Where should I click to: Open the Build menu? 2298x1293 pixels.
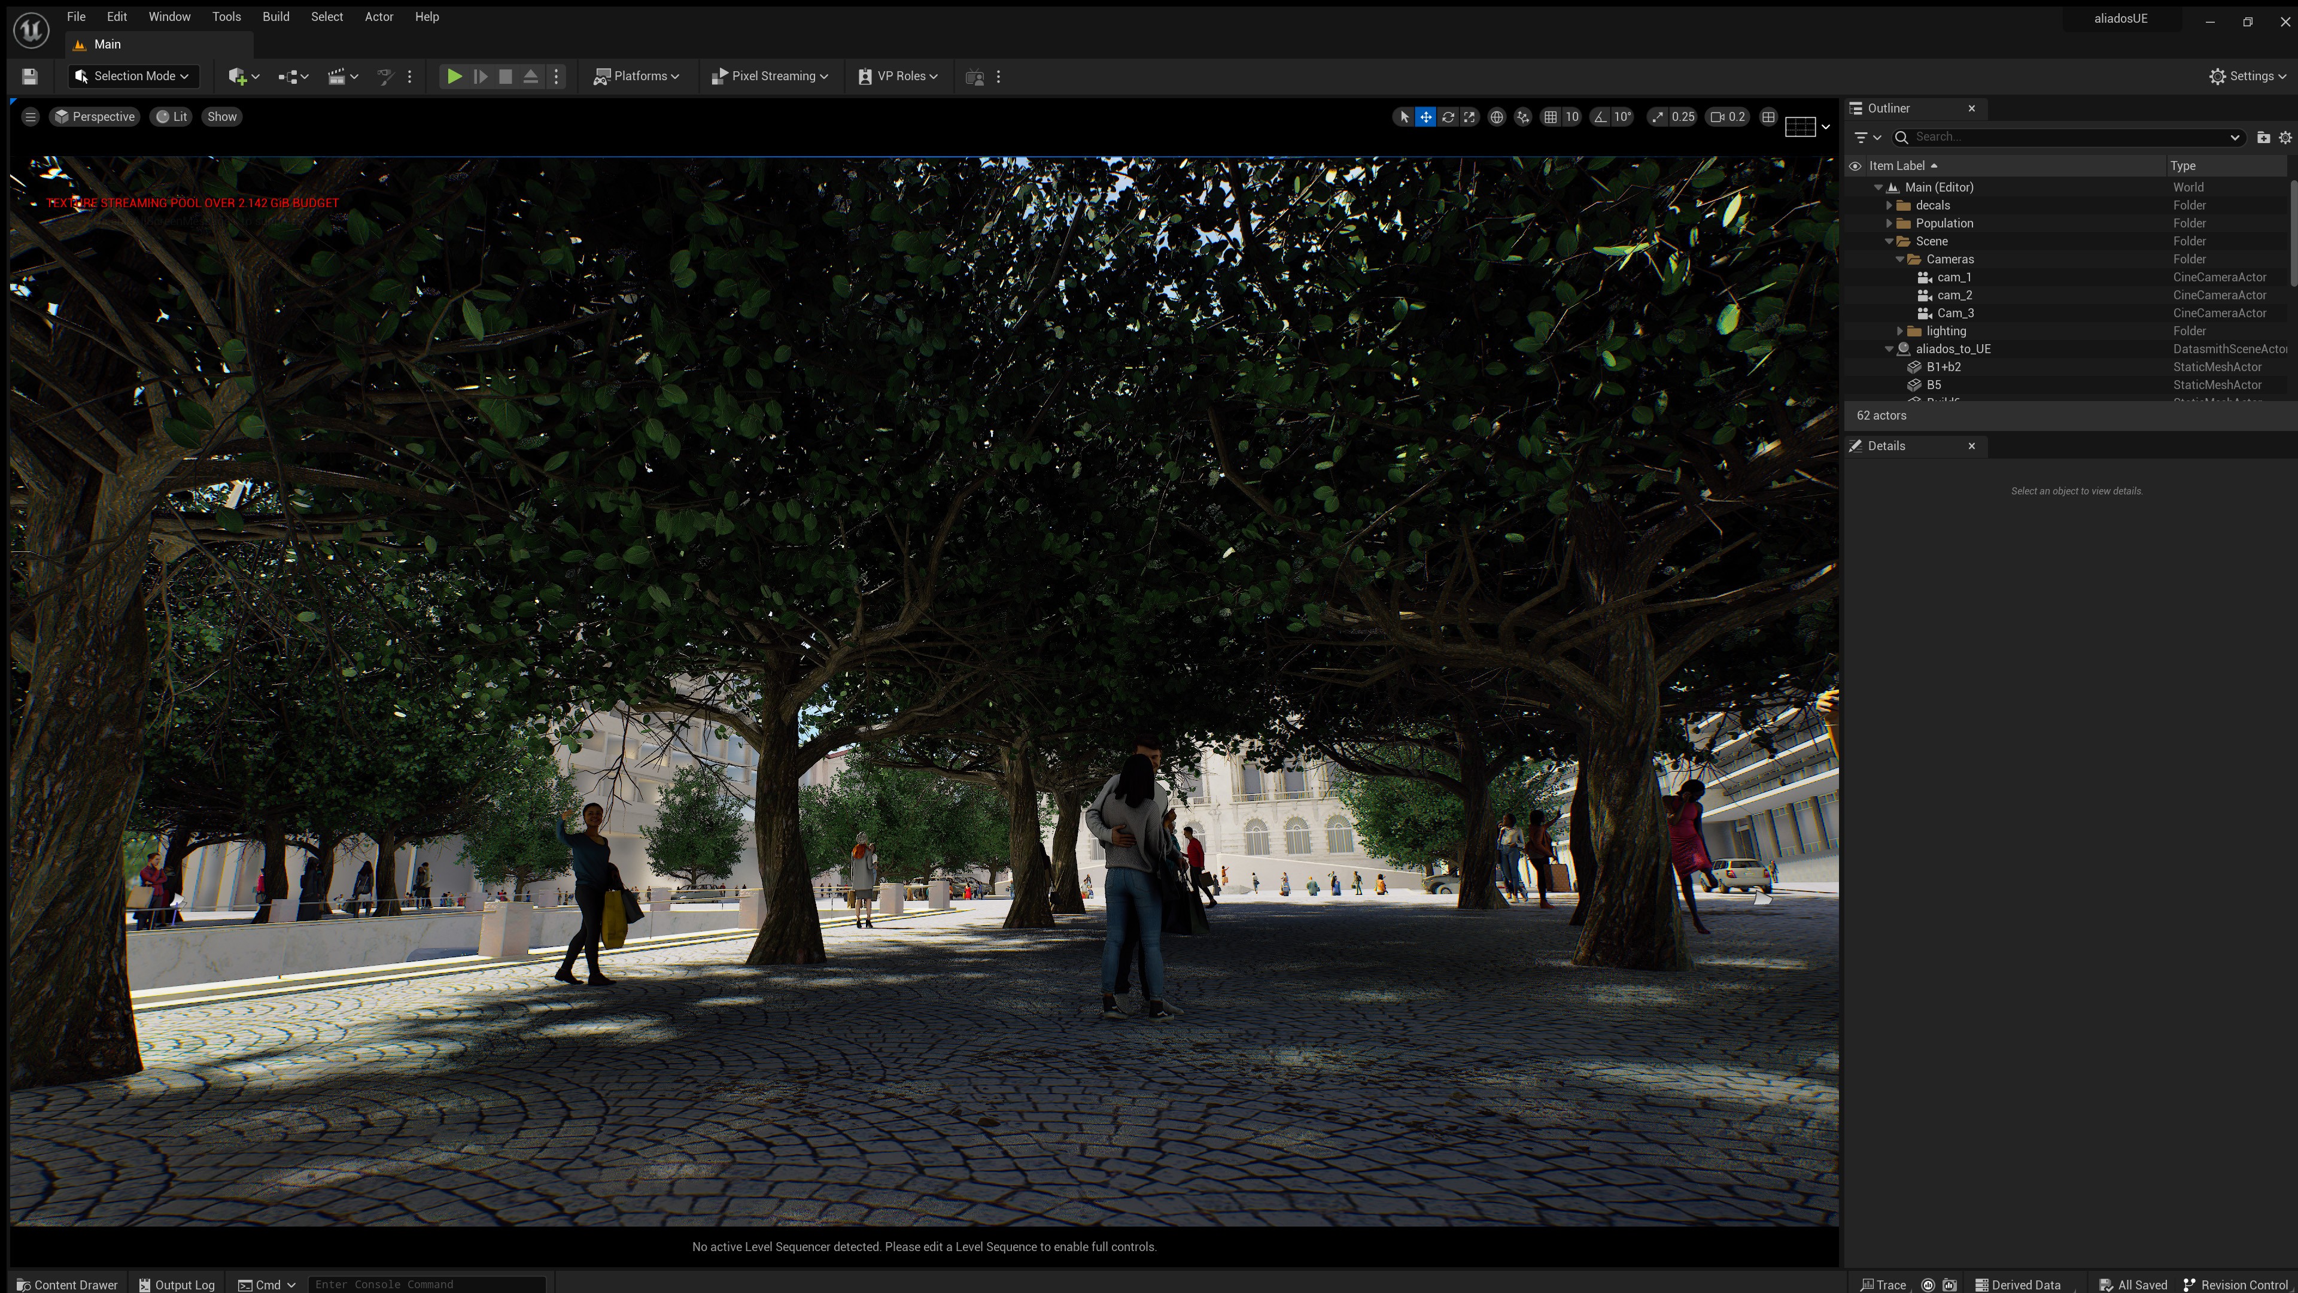click(x=276, y=17)
